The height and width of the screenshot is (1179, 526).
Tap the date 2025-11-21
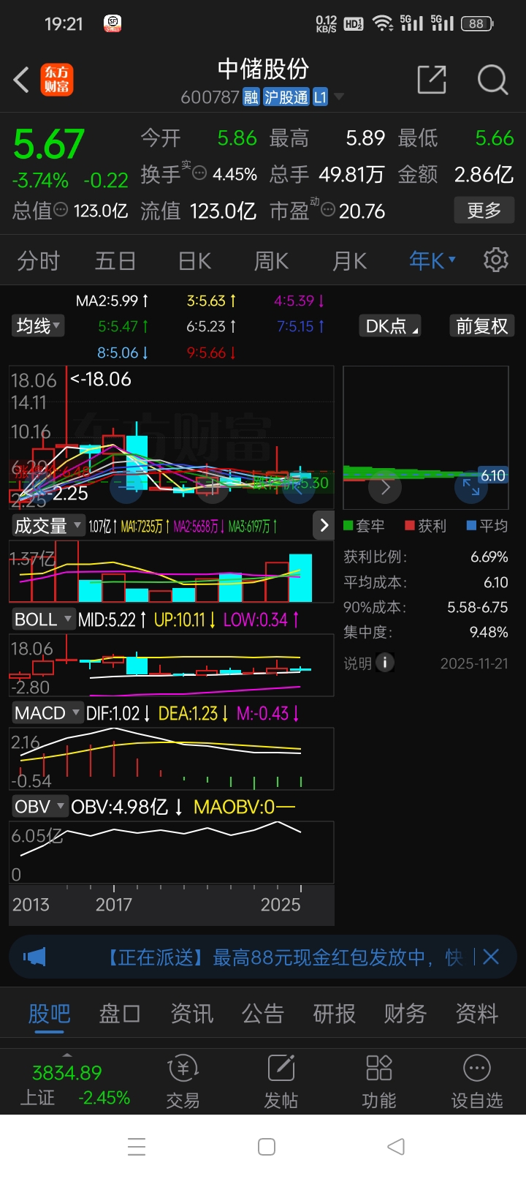coord(474,663)
